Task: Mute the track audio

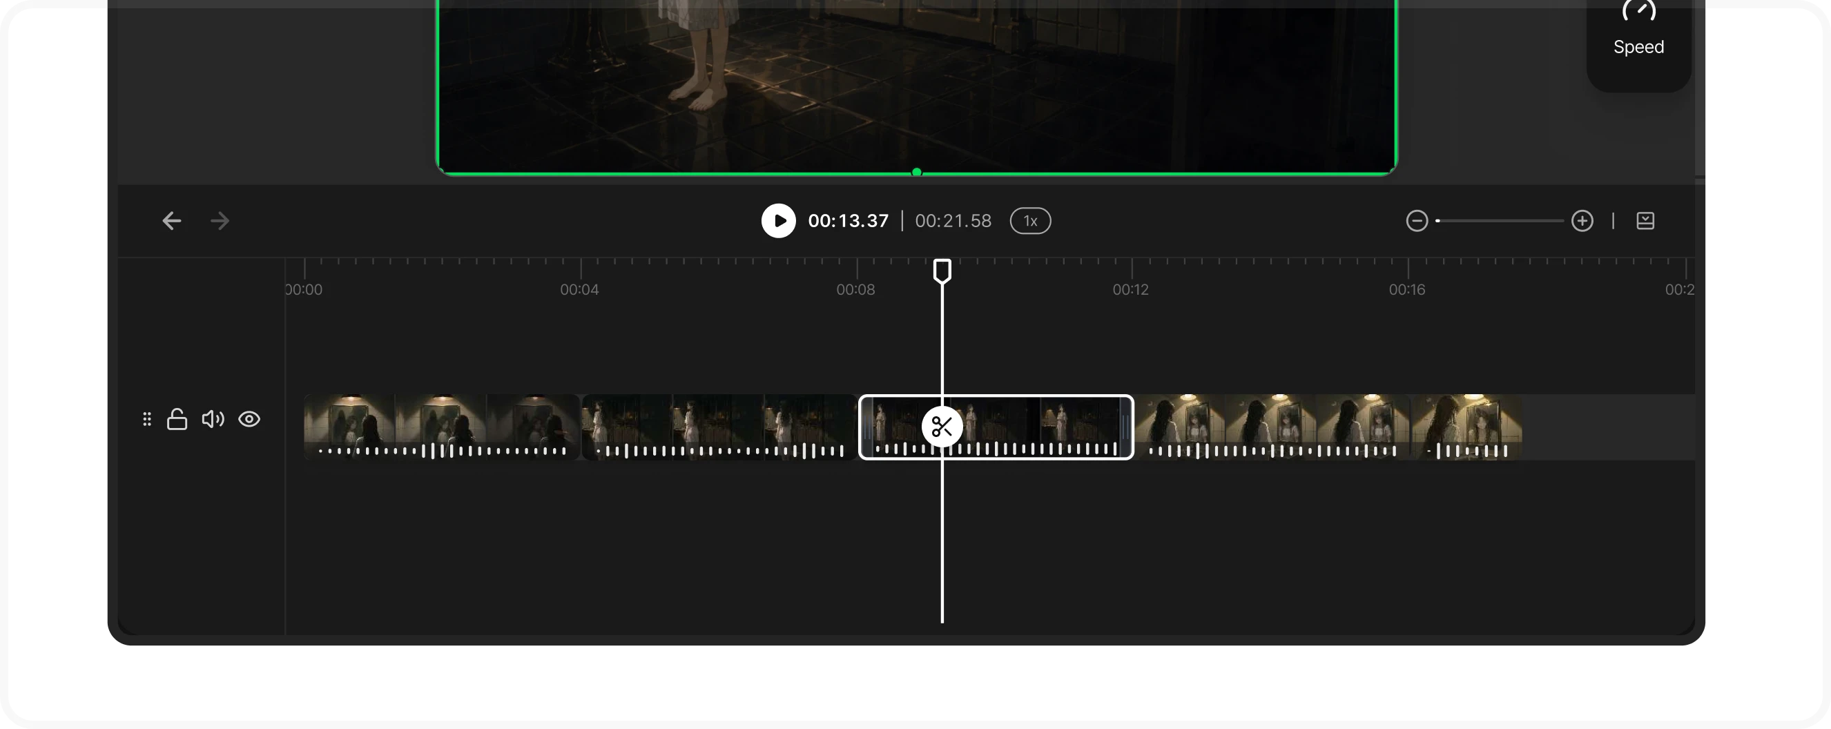Action: (213, 419)
